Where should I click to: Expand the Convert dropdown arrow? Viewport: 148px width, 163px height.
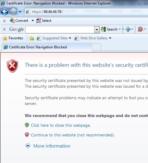click(x=33, y=21)
